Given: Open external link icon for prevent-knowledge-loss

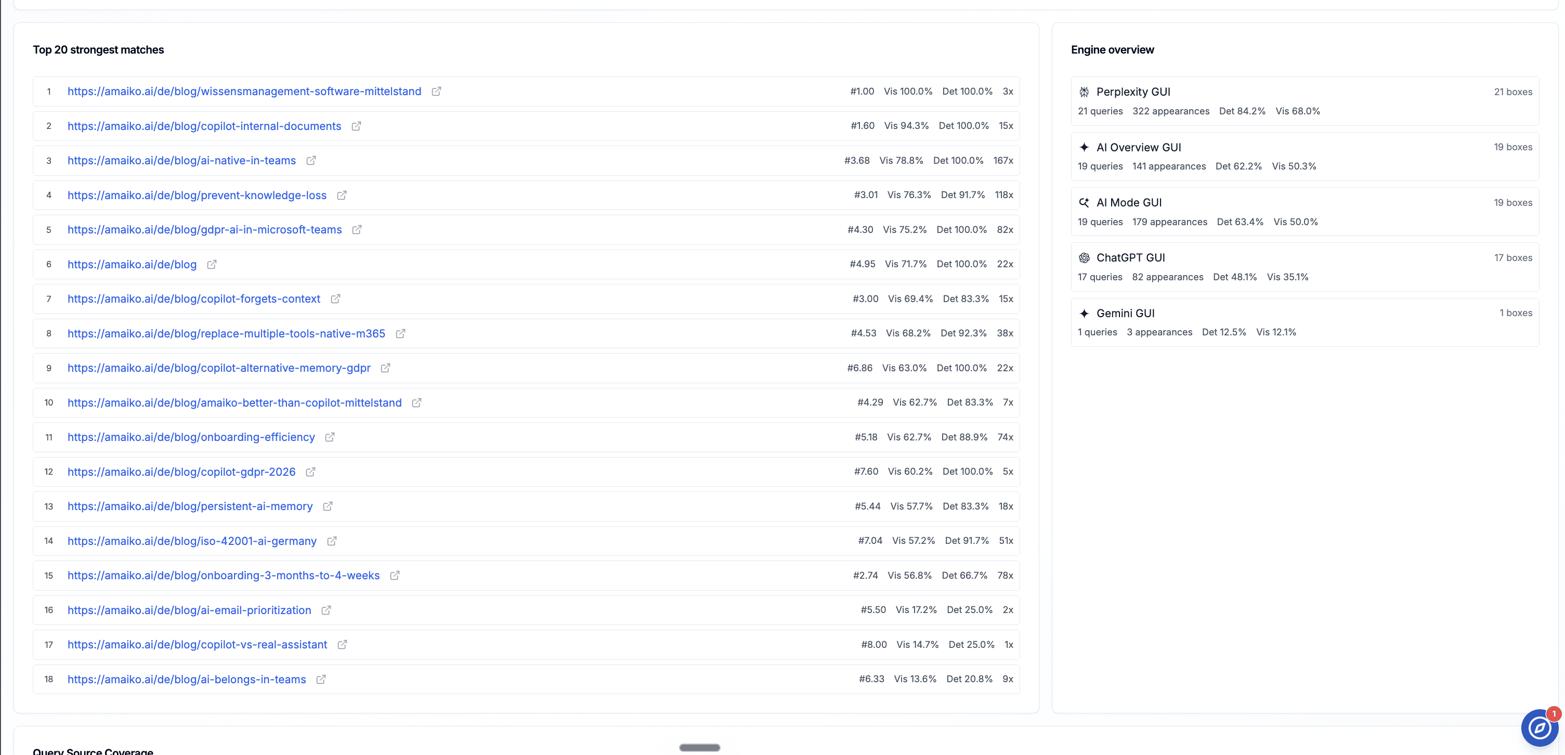Looking at the screenshot, I should [x=342, y=196].
